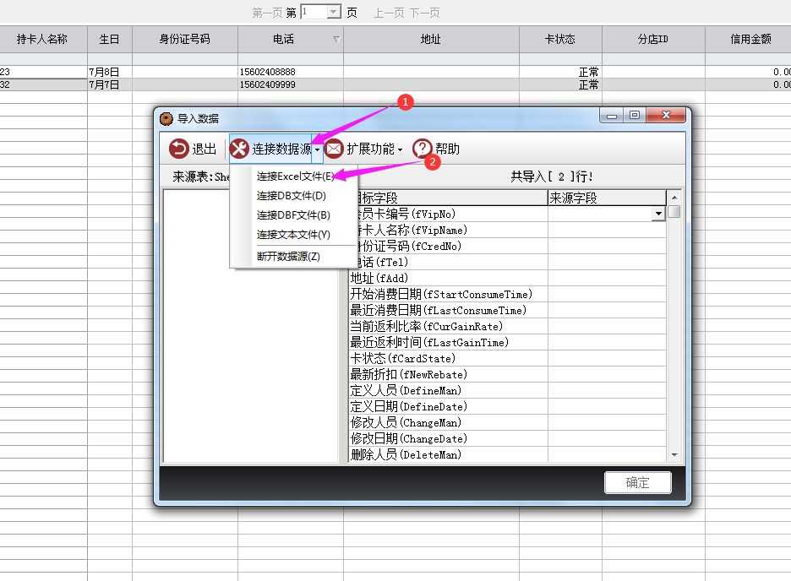Maximize the 导入数据 dialog window
This screenshot has width=791, height=581.
pos(635,115)
